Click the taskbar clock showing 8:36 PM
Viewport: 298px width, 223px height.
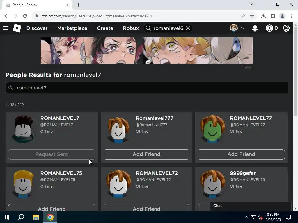tap(273, 217)
